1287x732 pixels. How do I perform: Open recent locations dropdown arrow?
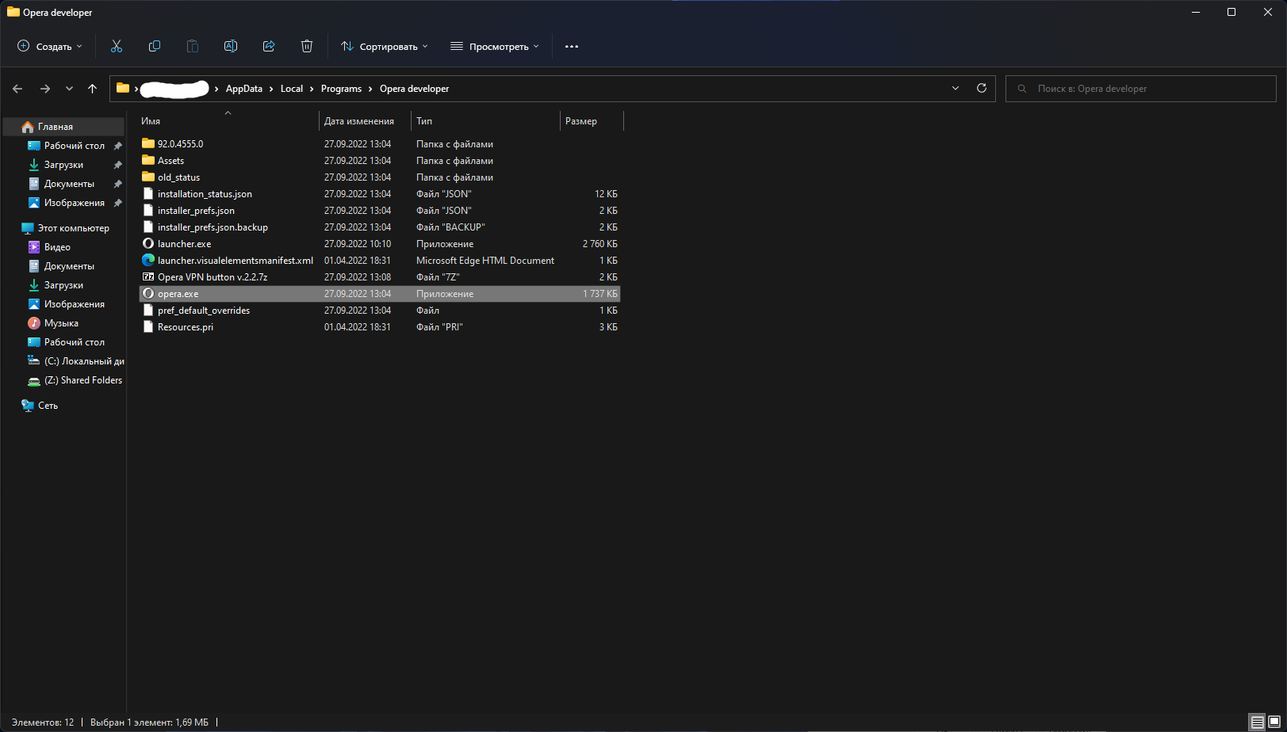69,89
